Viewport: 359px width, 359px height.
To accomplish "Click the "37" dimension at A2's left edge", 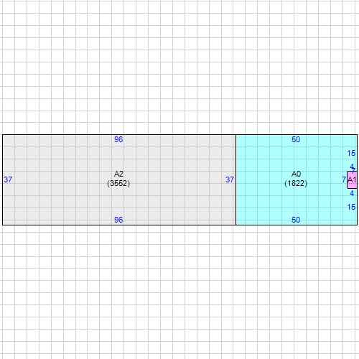I will (8, 179).
